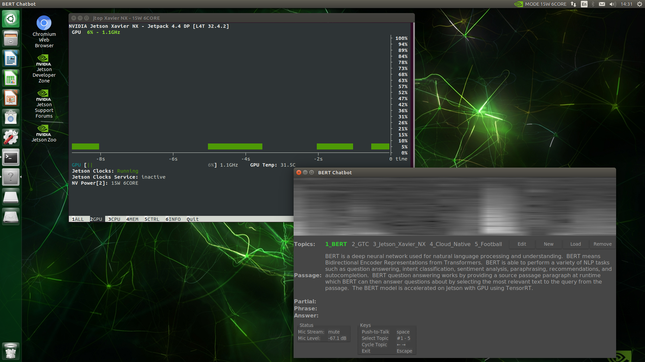
Task: Open Chromium Web Browser desktop shortcut
Action: click(x=44, y=32)
